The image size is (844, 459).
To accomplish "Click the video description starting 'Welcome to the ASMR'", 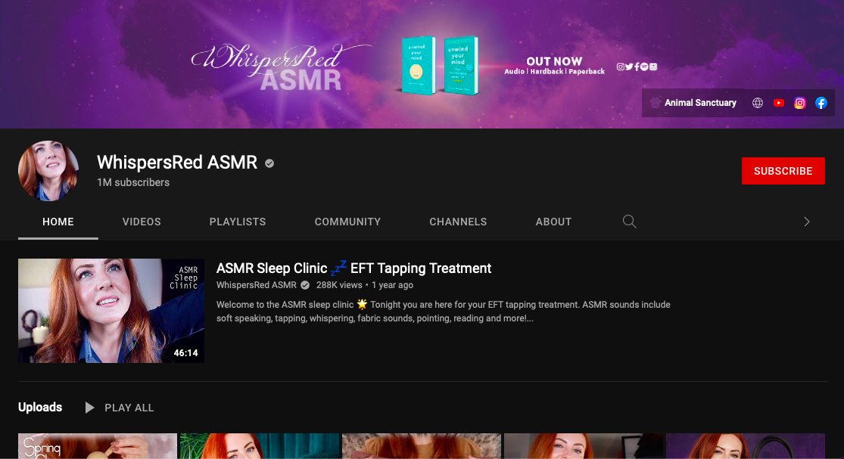I will point(443,312).
